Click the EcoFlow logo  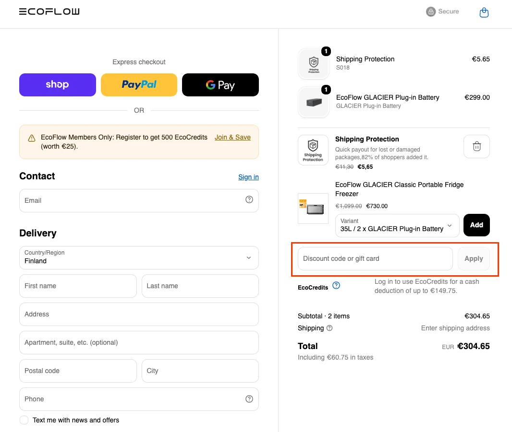[49, 12]
